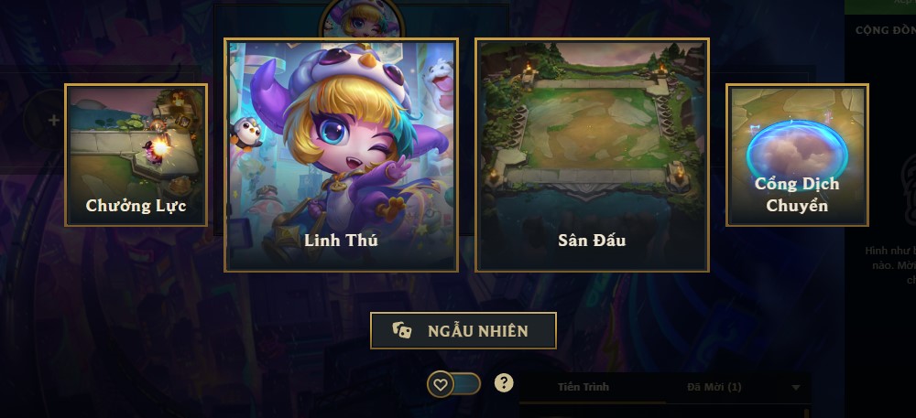The width and height of the screenshot is (916, 418).
Task: Click the heart icon on the favorites switch
Action: point(441,384)
